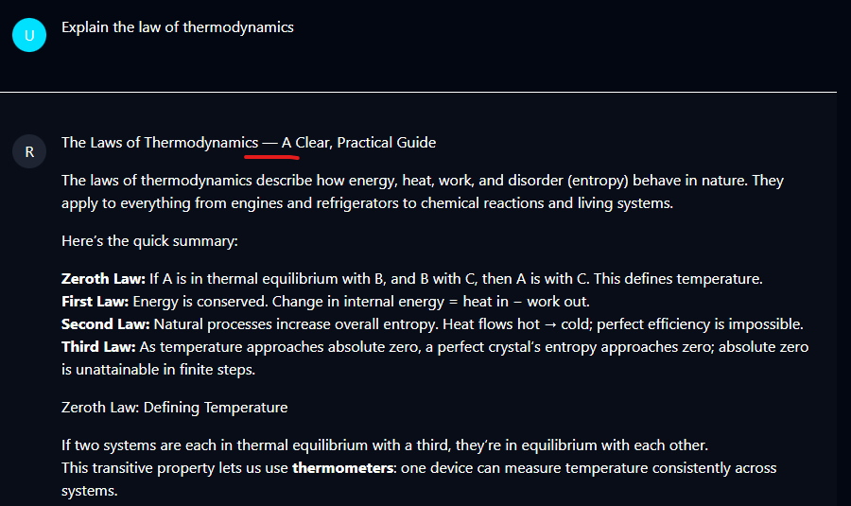The height and width of the screenshot is (506, 851).
Task: Click the red underline beneath the title dash
Action: [271, 157]
